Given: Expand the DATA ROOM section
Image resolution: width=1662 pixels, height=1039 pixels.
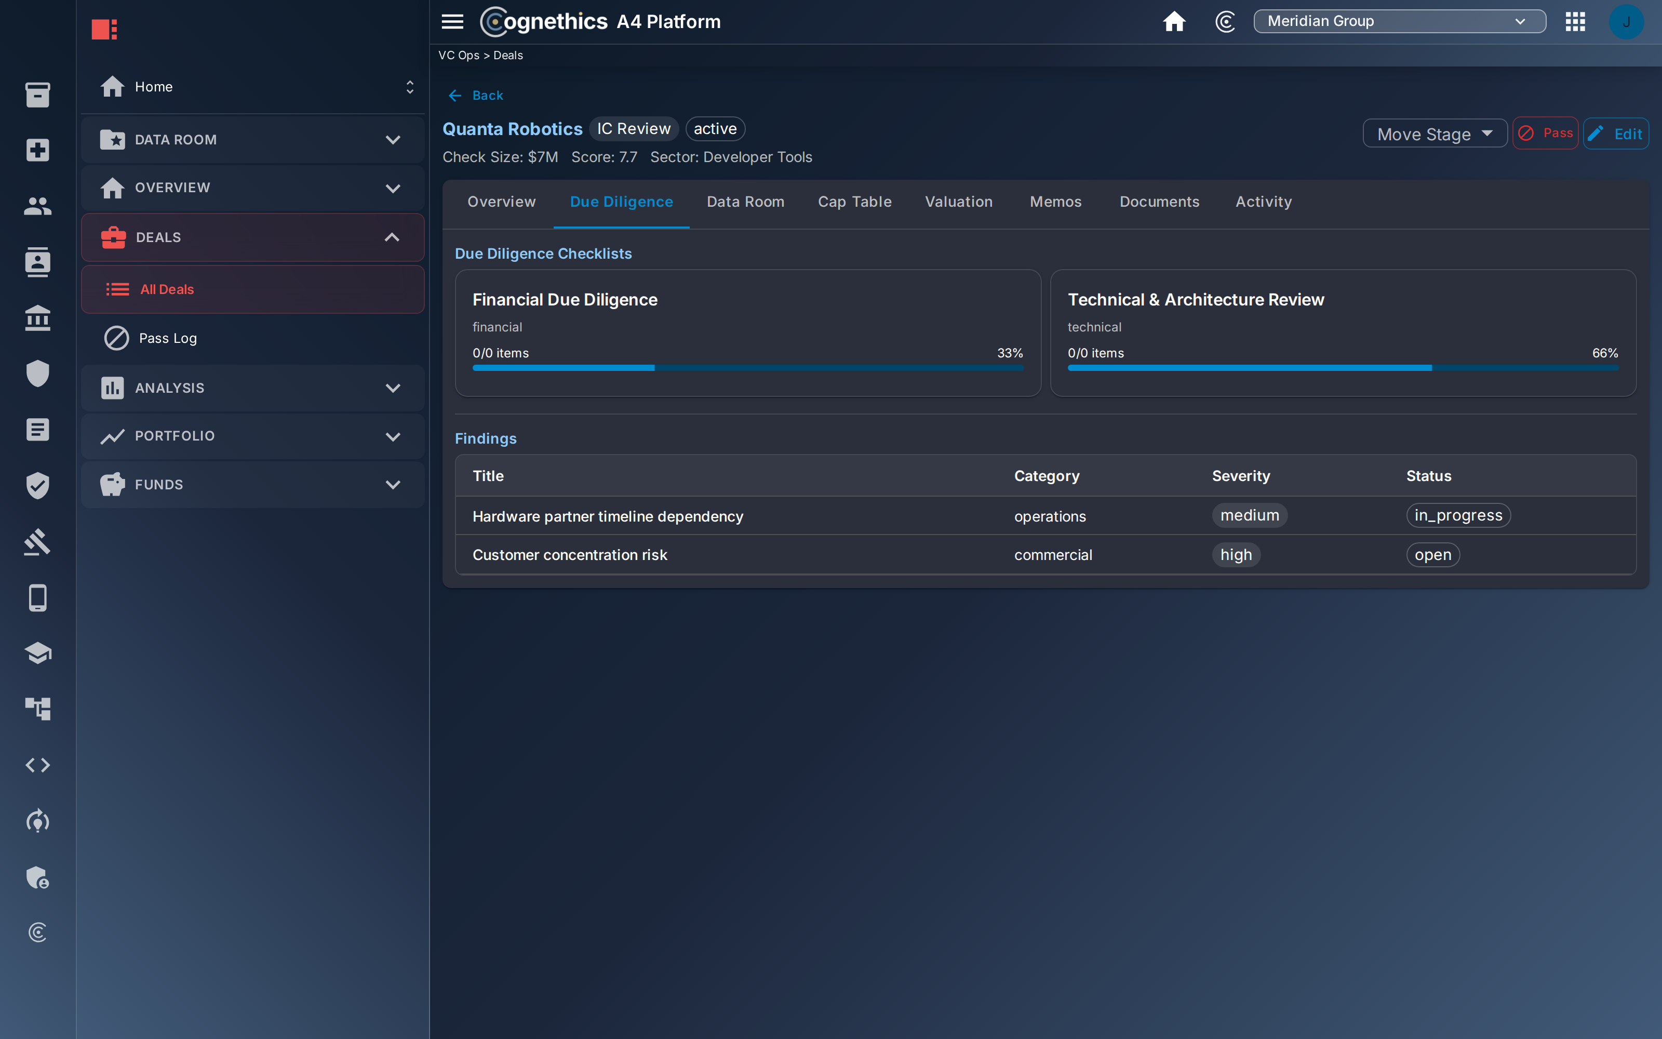Looking at the screenshot, I should click(x=252, y=140).
